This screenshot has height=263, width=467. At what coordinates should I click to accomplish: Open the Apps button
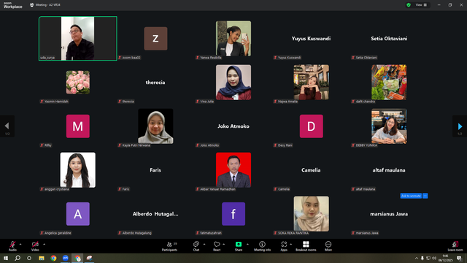pos(284,246)
